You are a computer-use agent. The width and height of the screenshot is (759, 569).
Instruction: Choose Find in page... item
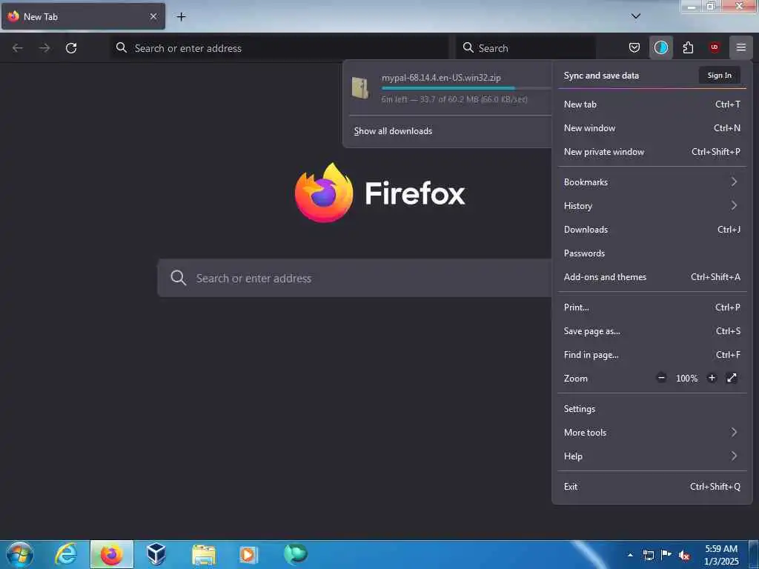(652, 355)
